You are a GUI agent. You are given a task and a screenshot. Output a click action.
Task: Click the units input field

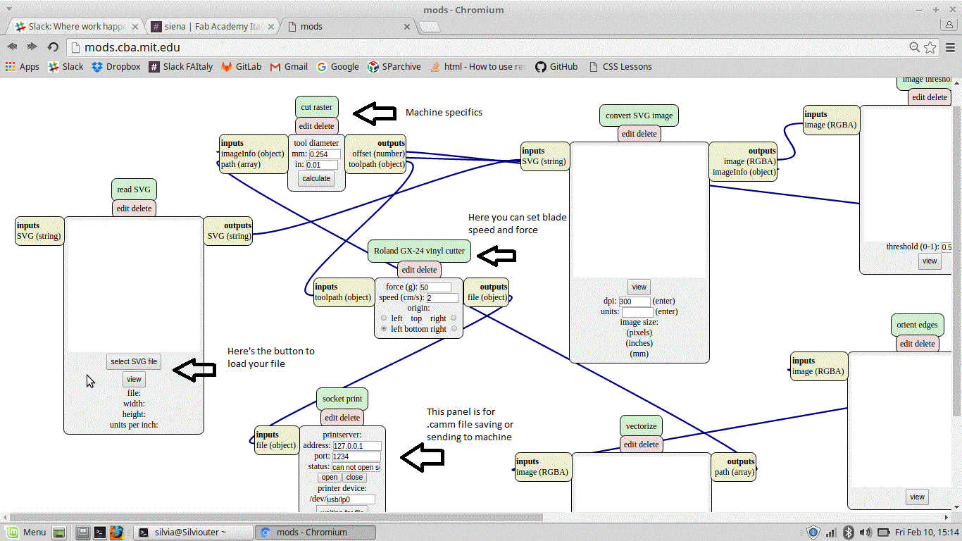pyautogui.click(x=637, y=312)
